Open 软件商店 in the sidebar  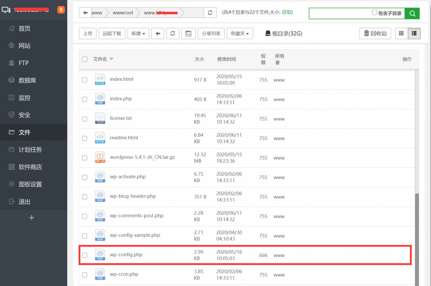point(34,167)
